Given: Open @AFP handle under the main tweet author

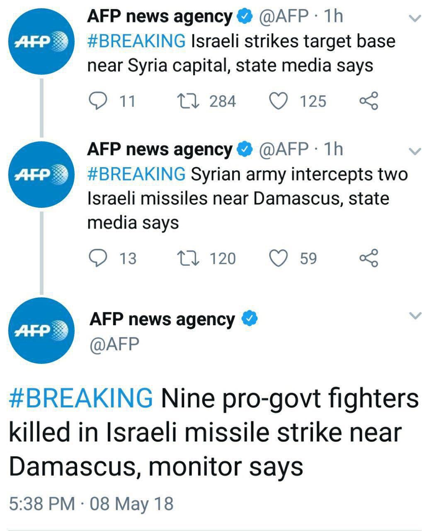Looking at the screenshot, I should pos(114,344).
